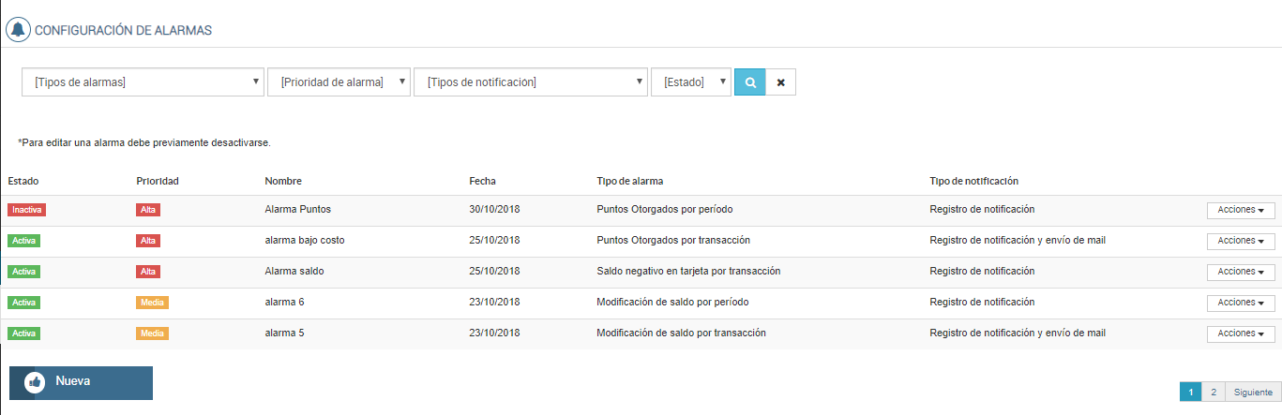Click the Siguiente pagination link
This screenshot has height=415, width=1282.
pyautogui.click(x=1253, y=393)
